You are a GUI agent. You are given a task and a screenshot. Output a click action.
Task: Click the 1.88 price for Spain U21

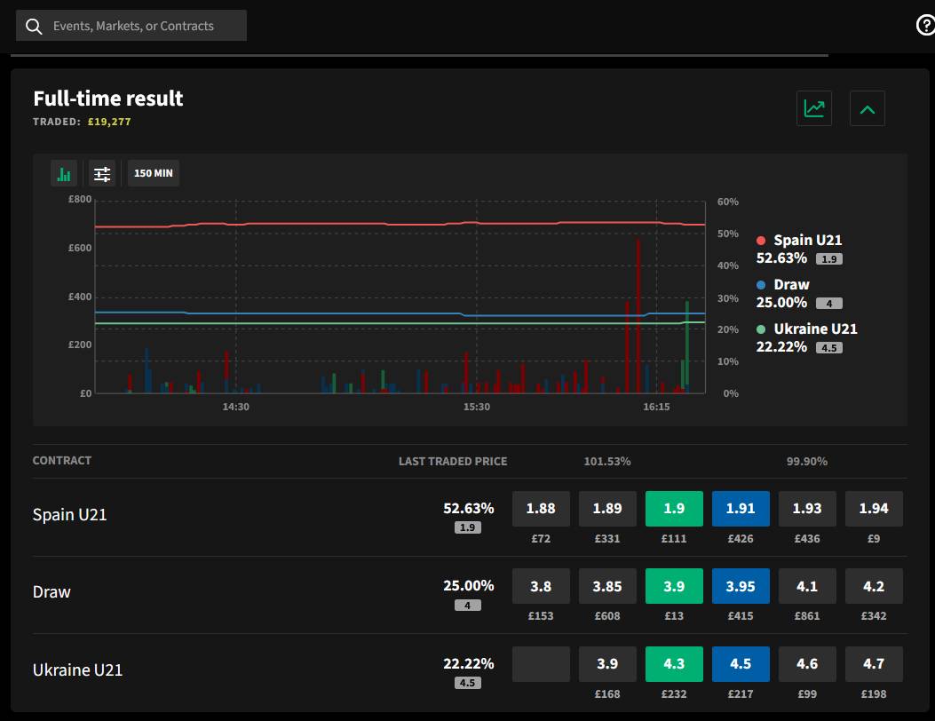(x=541, y=509)
